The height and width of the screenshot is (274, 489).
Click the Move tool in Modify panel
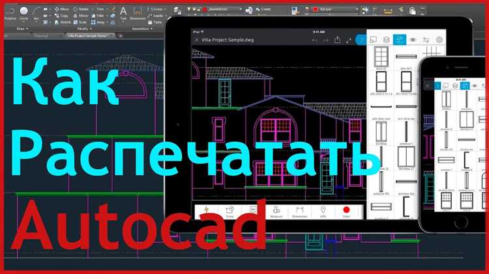(x=62, y=9)
